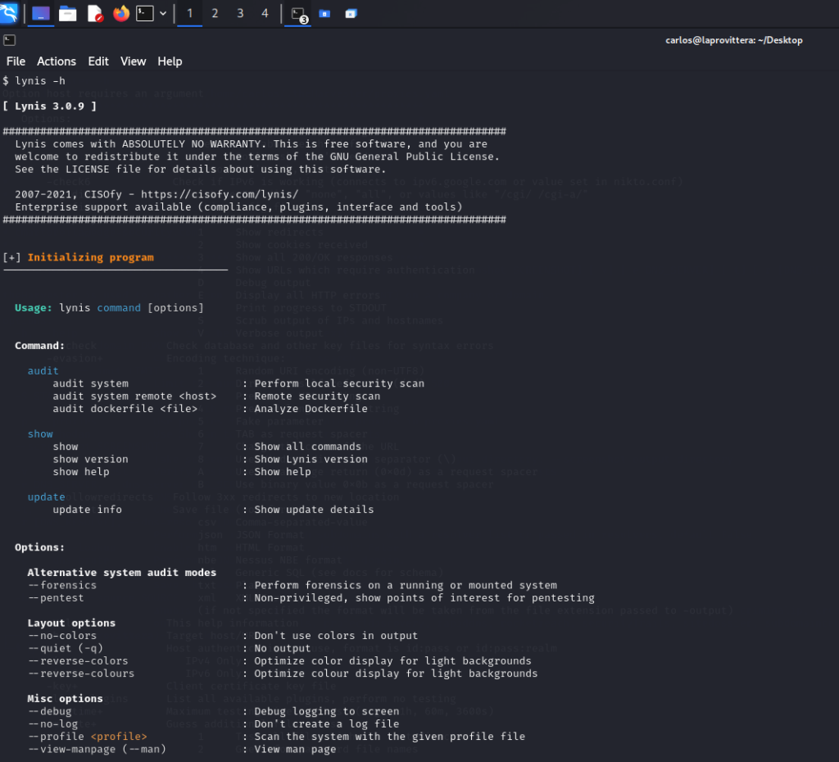Click the terminal icon in the title bar
Screen dimensions: 839x762
click(9, 40)
